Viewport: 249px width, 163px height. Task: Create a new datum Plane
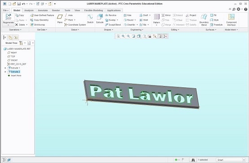pyautogui.click(x=60, y=19)
